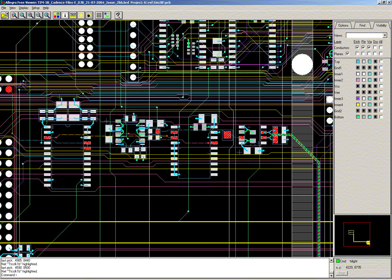Image resolution: width=392 pixels, height=280 pixels.
Task: Click the Stop button
Action: pyautogui.click(x=342, y=273)
